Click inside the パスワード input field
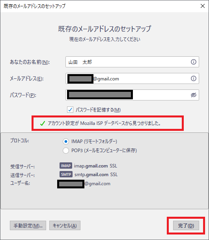This screenshot has width=209, height=240. pyautogui.click(x=132, y=95)
